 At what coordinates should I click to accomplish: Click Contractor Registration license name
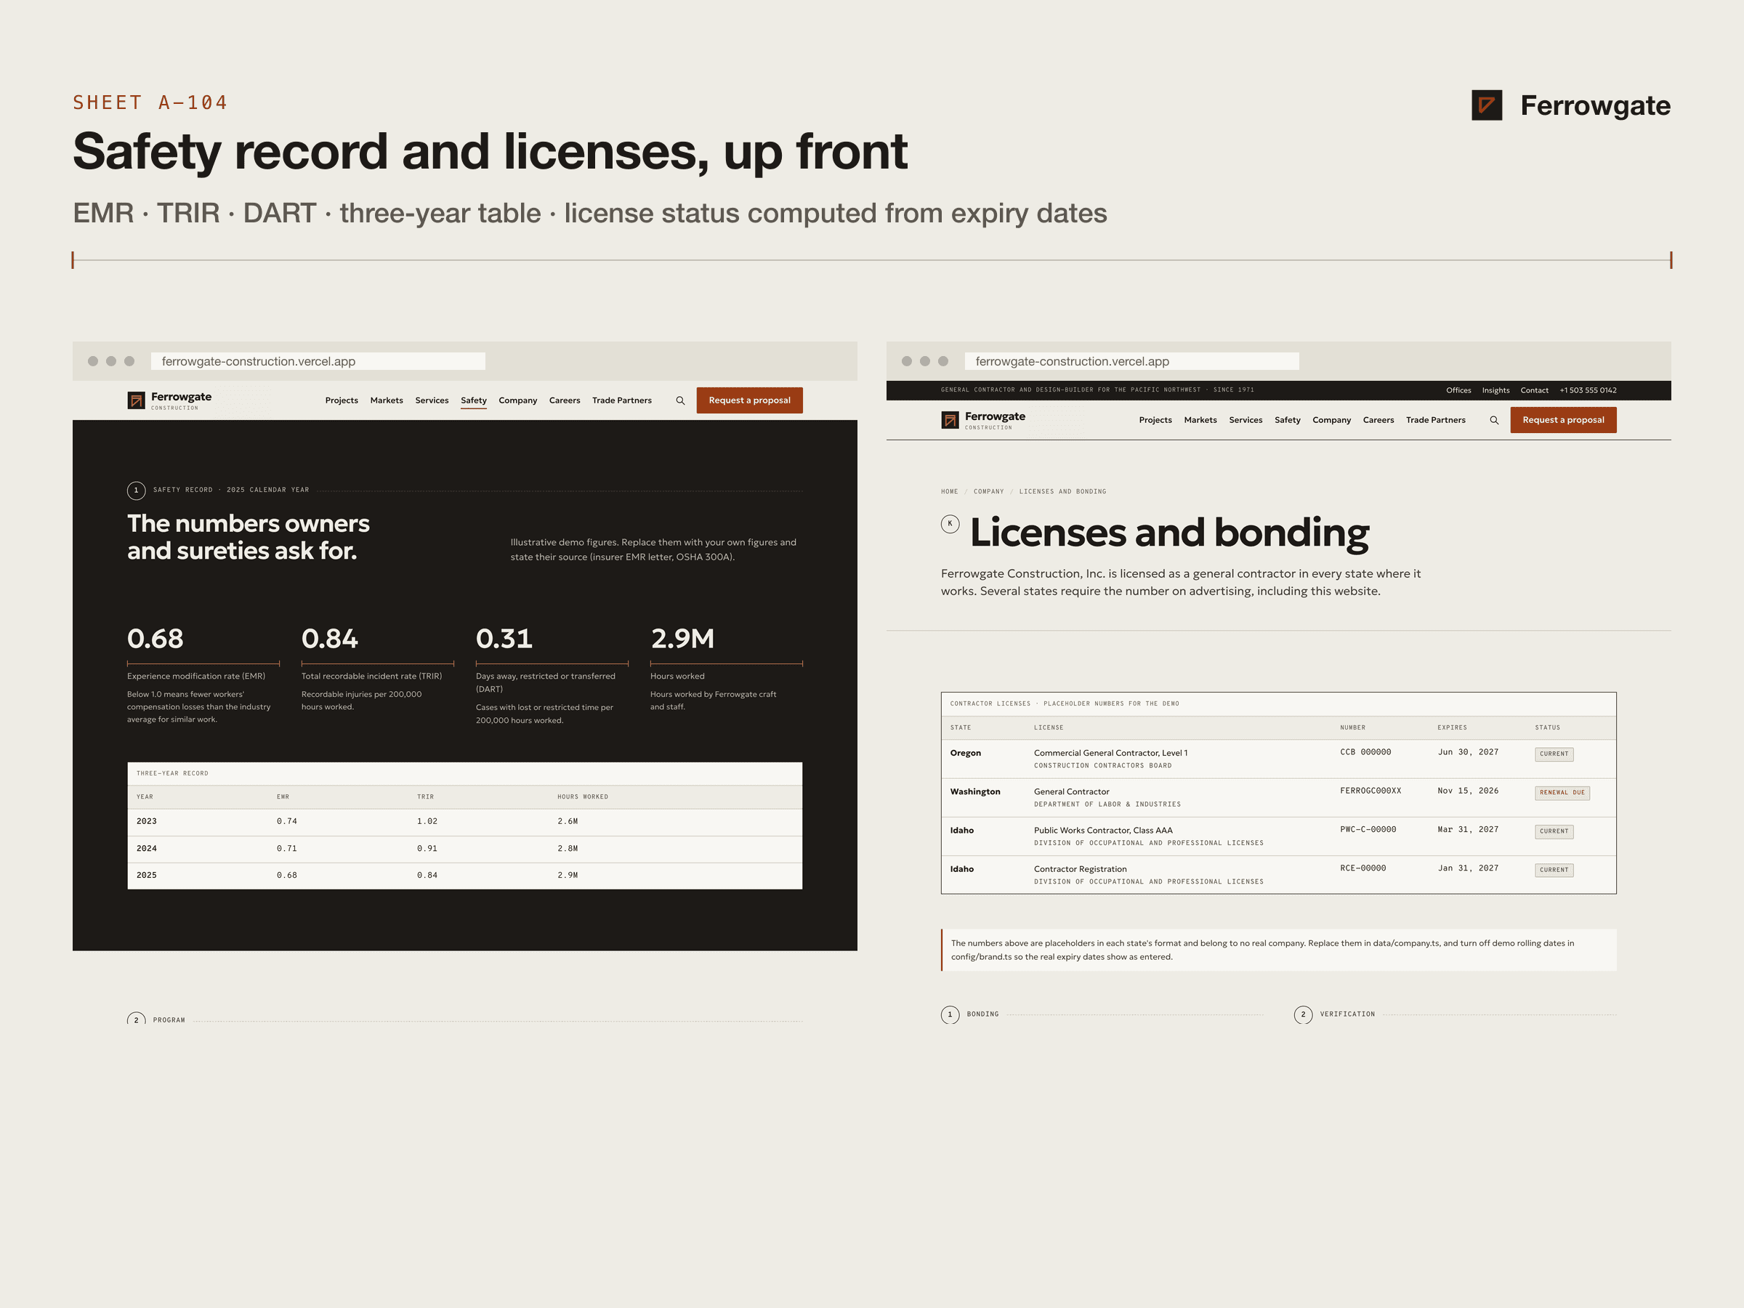click(1080, 869)
